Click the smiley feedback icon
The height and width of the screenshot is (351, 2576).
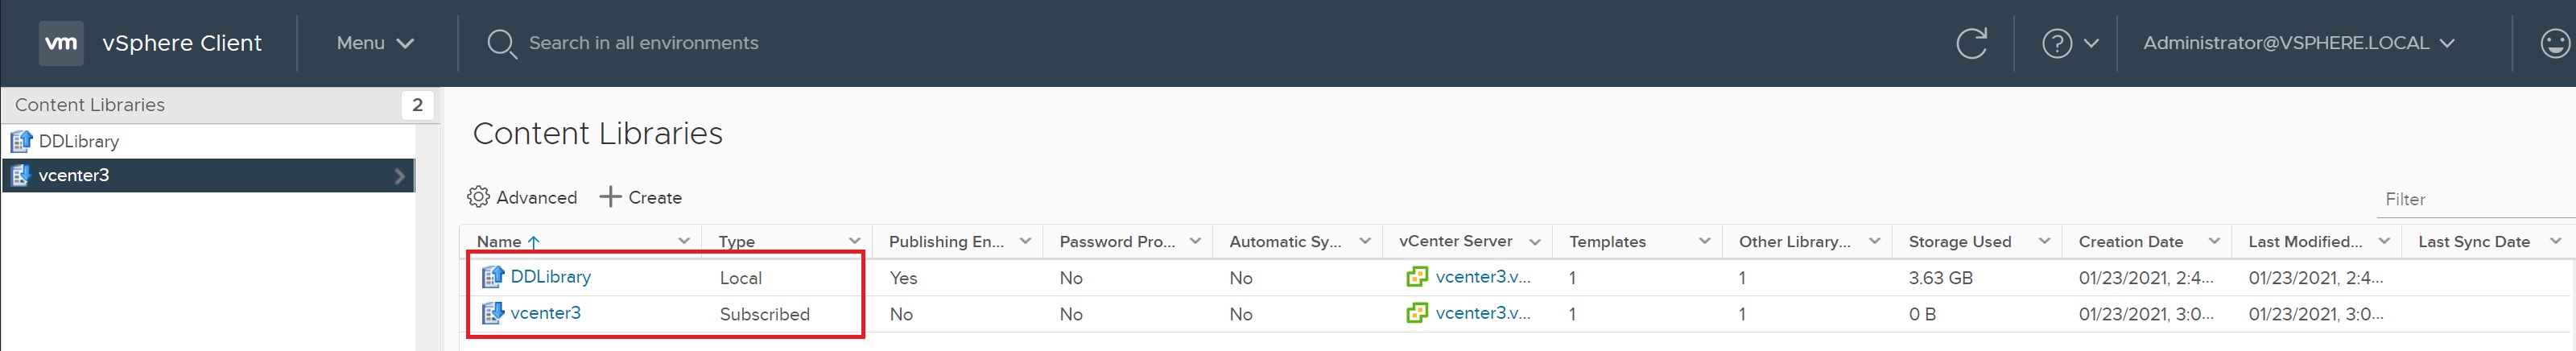point(2555,43)
